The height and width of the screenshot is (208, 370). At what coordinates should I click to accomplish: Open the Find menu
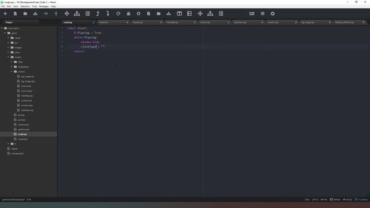pos(35,6)
